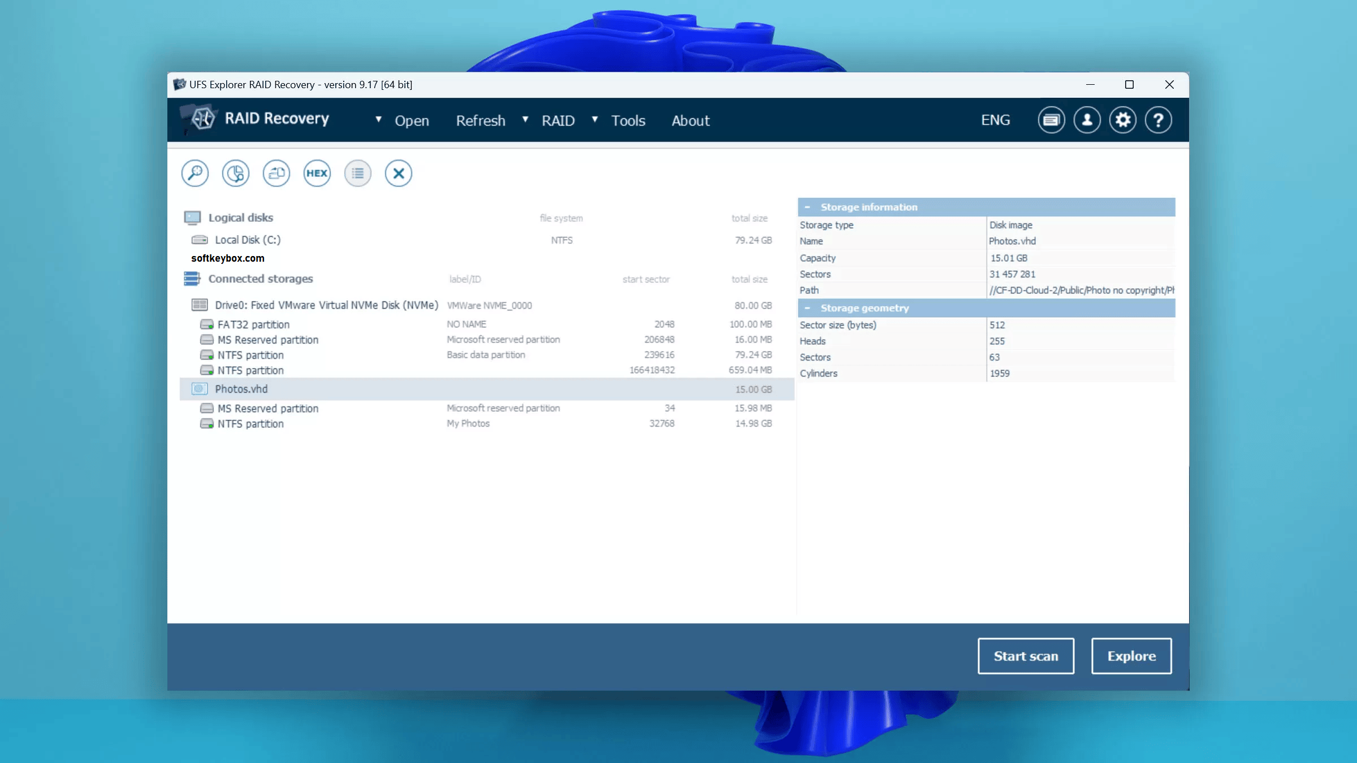Collapse the Storage geometry panel
This screenshot has height=763, width=1357.
(808, 308)
